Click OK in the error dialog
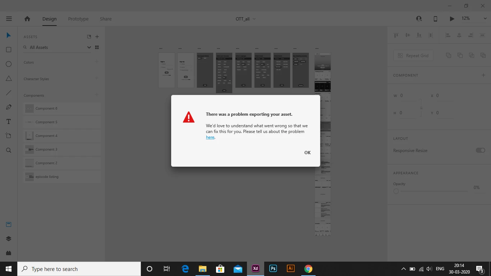Screen dimensions: 491x276 tap(307, 153)
